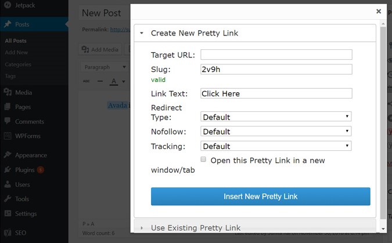Expand Use Existing Pretty Link section

195,228
